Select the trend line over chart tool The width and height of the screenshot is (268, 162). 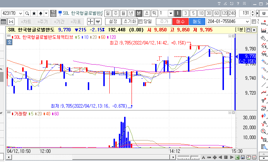click(263, 92)
